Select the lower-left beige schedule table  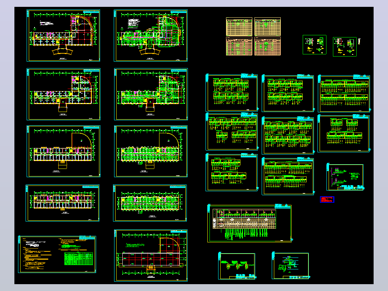(239, 46)
